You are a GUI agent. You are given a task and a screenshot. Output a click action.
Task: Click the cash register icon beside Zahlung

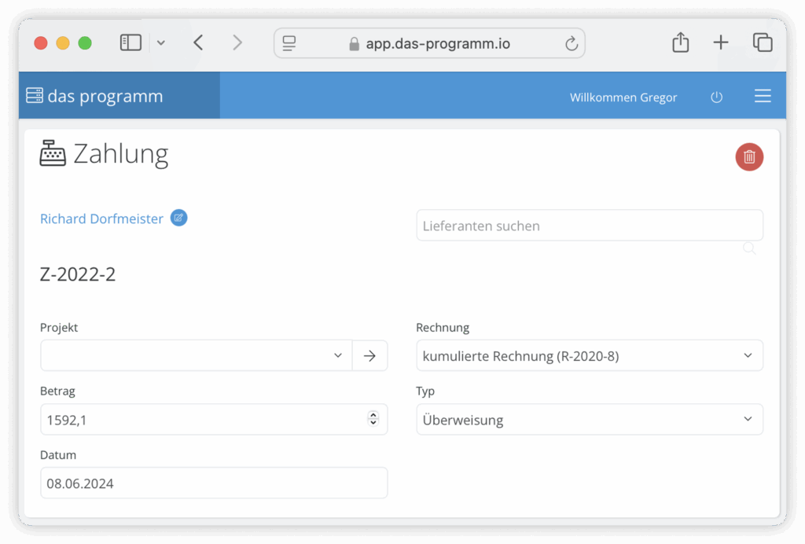pyautogui.click(x=52, y=153)
